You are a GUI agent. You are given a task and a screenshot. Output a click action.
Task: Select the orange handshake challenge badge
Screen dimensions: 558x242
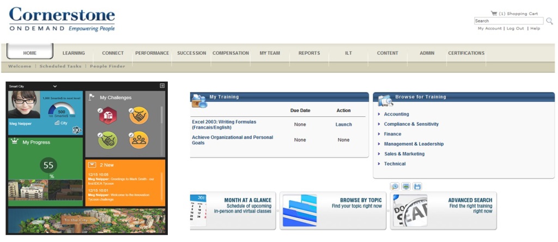pyautogui.click(x=138, y=115)
